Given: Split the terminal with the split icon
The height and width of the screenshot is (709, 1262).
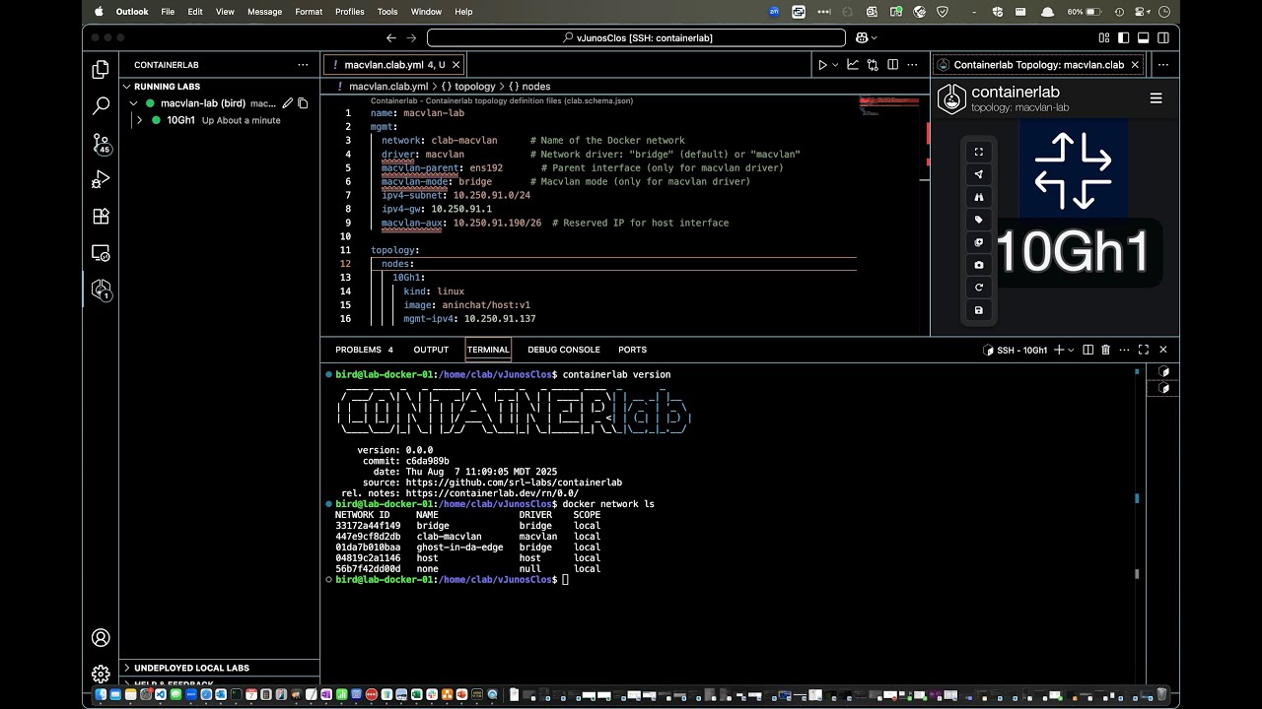Looking at the screenshot, I should (x=1087, y=350).
